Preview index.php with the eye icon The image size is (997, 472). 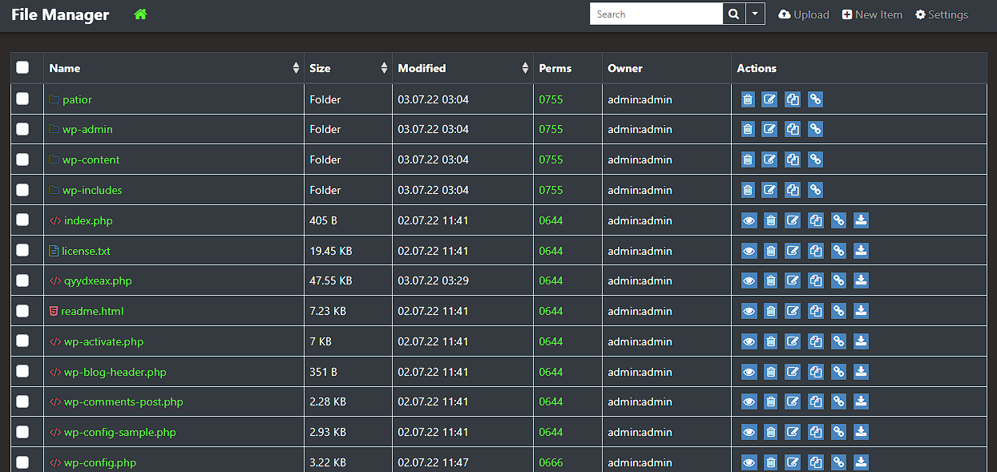point(749,220)
